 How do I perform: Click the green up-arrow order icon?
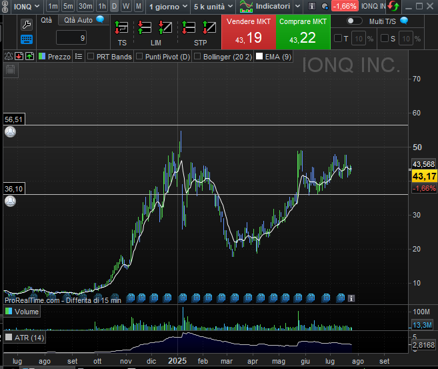pyautogui.click(x=29, y=57)
